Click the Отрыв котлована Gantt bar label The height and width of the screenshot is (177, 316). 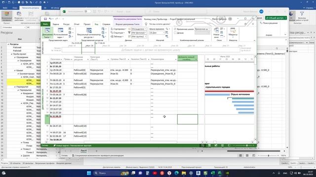(240, 94)
